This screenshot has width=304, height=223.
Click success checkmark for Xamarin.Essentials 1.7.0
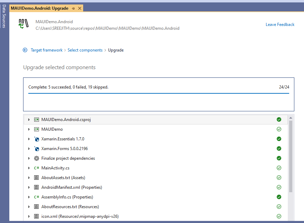279,139
